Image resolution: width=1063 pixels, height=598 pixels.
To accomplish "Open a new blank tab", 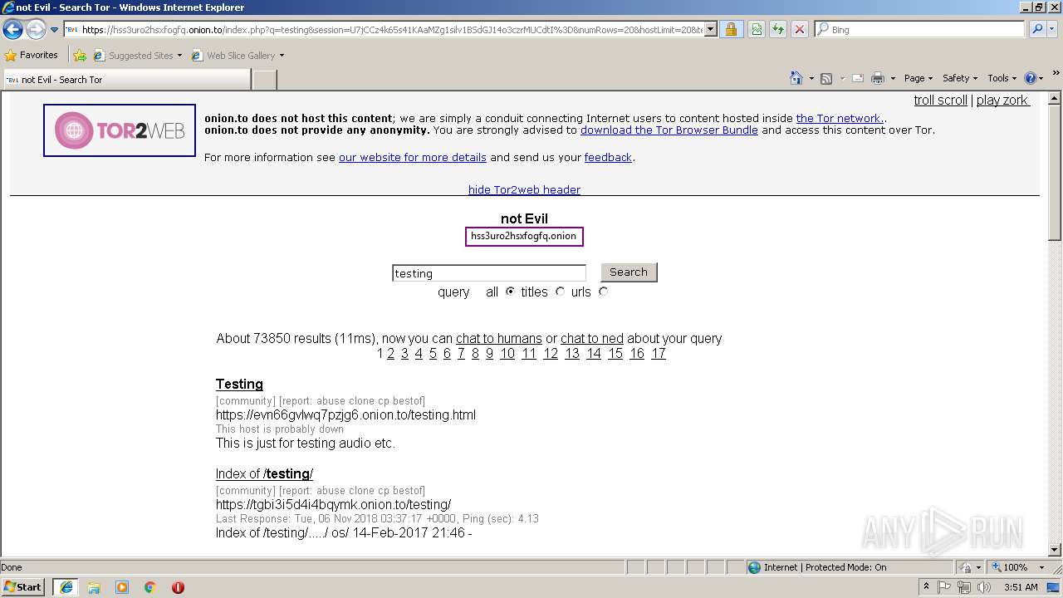I will (264, 80).
